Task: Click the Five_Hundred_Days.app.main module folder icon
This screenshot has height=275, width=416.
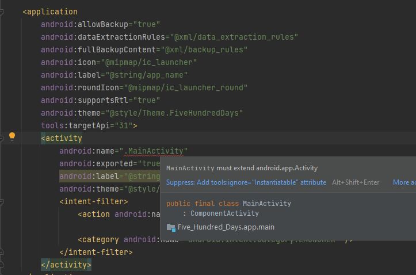Action: (171, 227)
